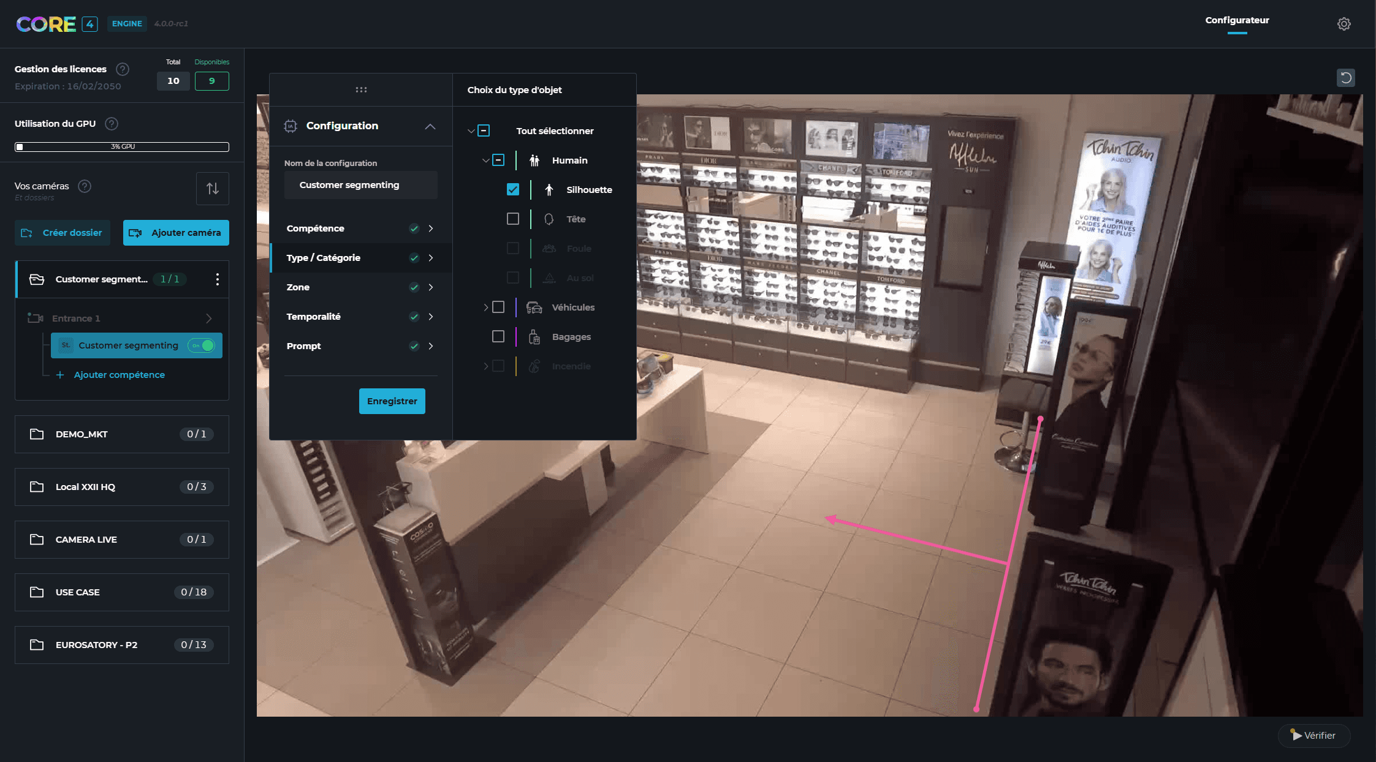This screenshot has width=1376, height=762.
Task: Expand the Véhicules category tree
Action: tap(486, 307)
